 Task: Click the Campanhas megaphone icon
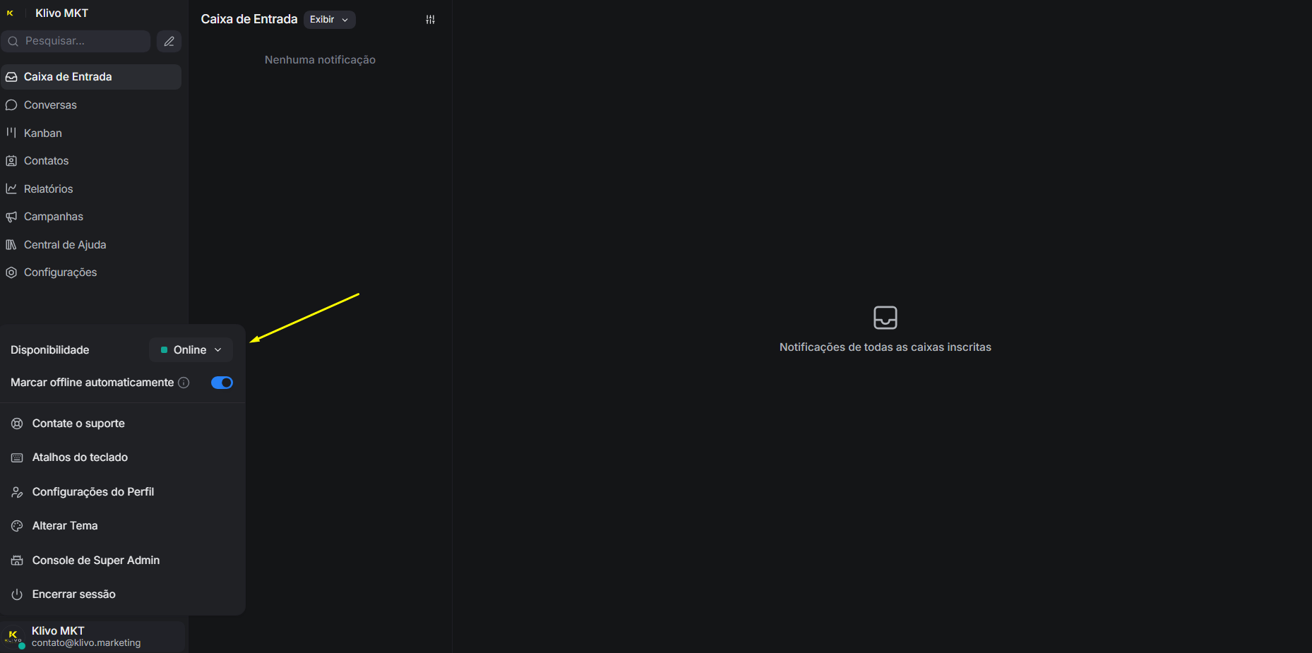[11, 217]
